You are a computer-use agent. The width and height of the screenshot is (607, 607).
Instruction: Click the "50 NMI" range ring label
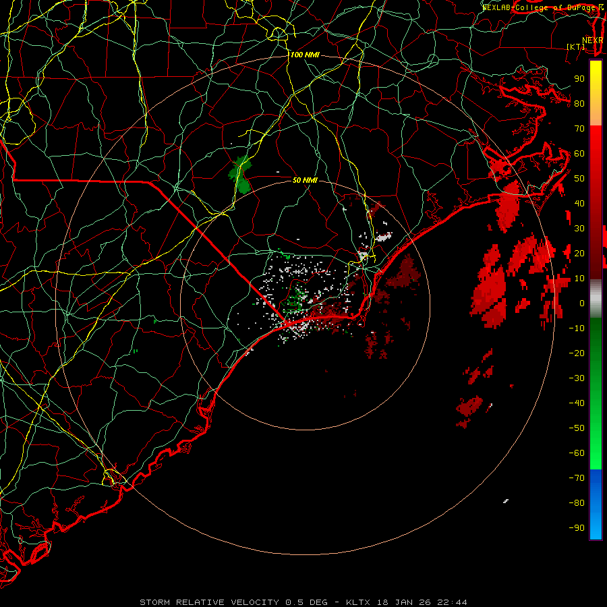click(x=305, y=180)
